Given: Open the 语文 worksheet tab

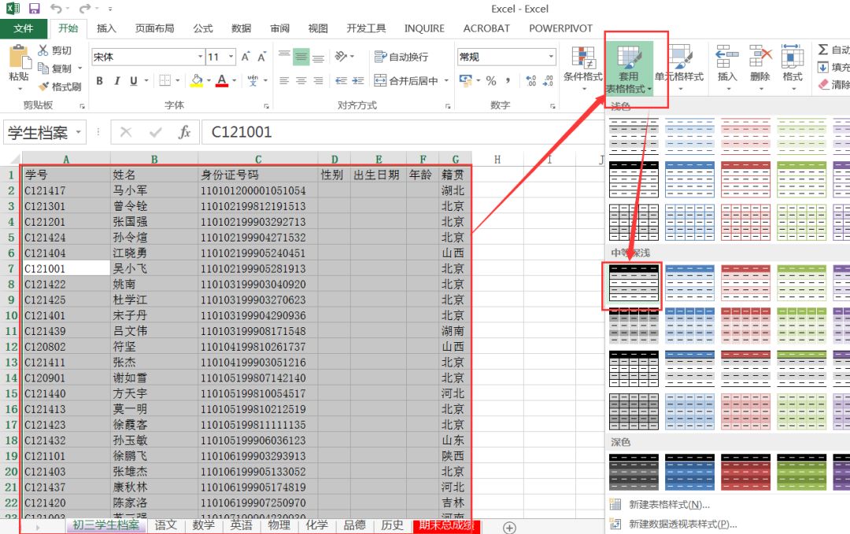Looking at the screenshot, I should tap(165, 525).
